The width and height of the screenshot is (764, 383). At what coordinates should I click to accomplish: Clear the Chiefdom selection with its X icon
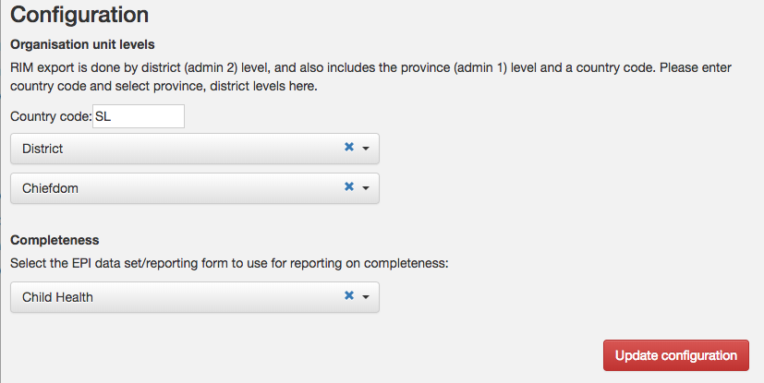click(x=349, y=186)
